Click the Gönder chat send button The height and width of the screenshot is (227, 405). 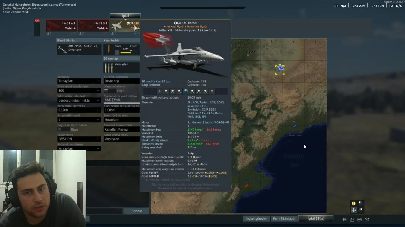click(x=137, y=211)
